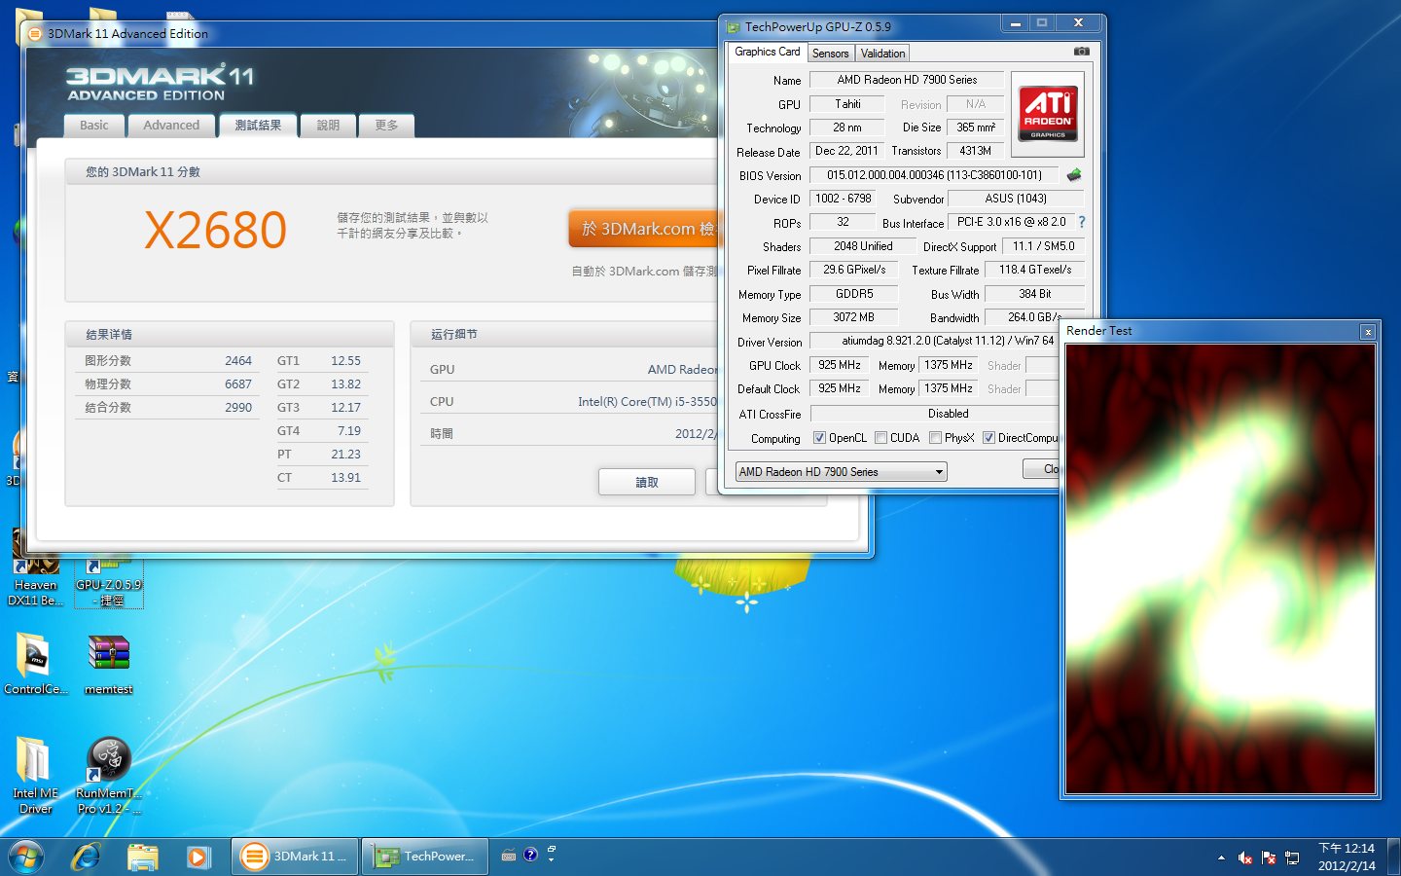Open the 說明 tab in 3DMark
This screenshot has width=1401, height=876.
pyautogui.click(x=328, y=126)
